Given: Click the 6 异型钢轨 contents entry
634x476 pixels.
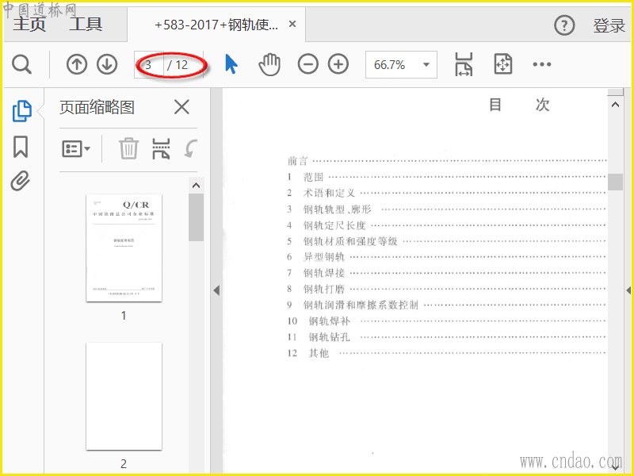Looking at the screenshot, I should coord(447,257).
